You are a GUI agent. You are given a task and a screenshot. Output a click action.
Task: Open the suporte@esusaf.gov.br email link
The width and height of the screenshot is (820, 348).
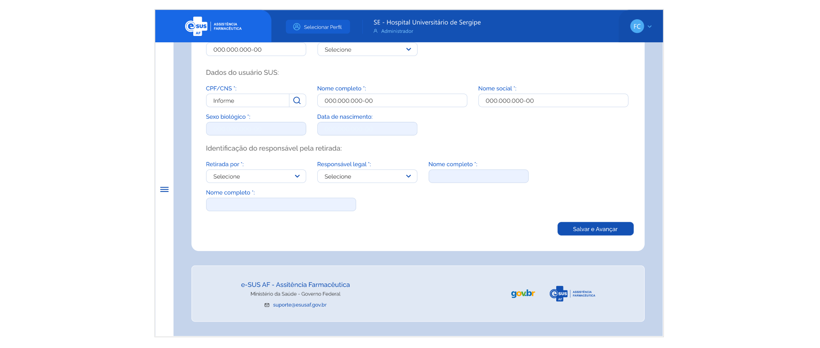(300, 305)
